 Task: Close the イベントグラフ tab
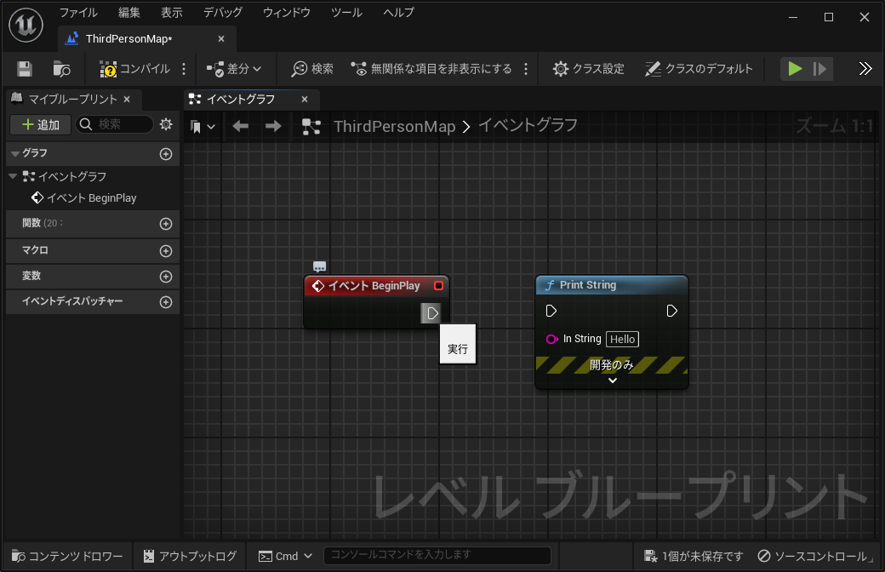point(305,100)
